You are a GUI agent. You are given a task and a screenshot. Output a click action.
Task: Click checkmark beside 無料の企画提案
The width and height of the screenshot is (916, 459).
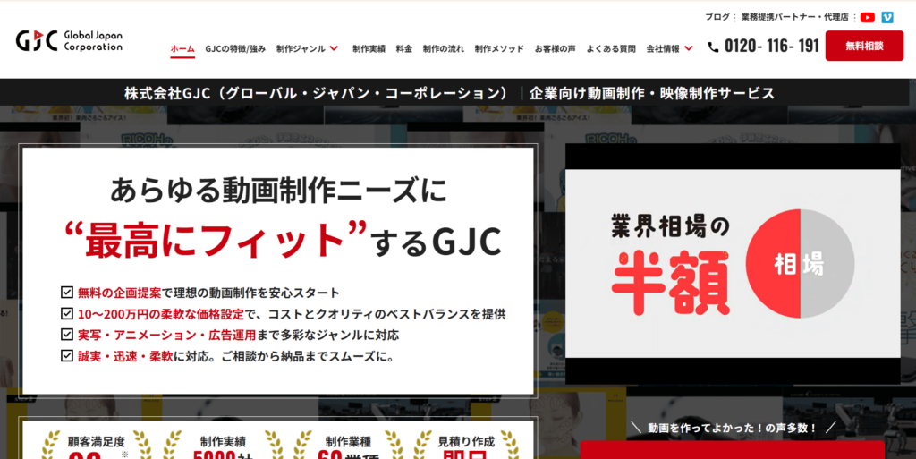point(67,292)
